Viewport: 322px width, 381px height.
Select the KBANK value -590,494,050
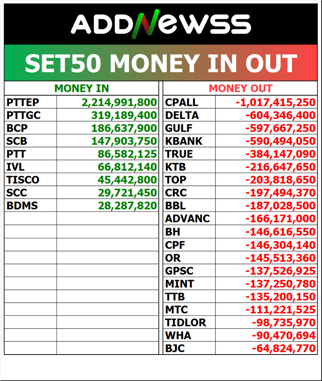(280, 141)
